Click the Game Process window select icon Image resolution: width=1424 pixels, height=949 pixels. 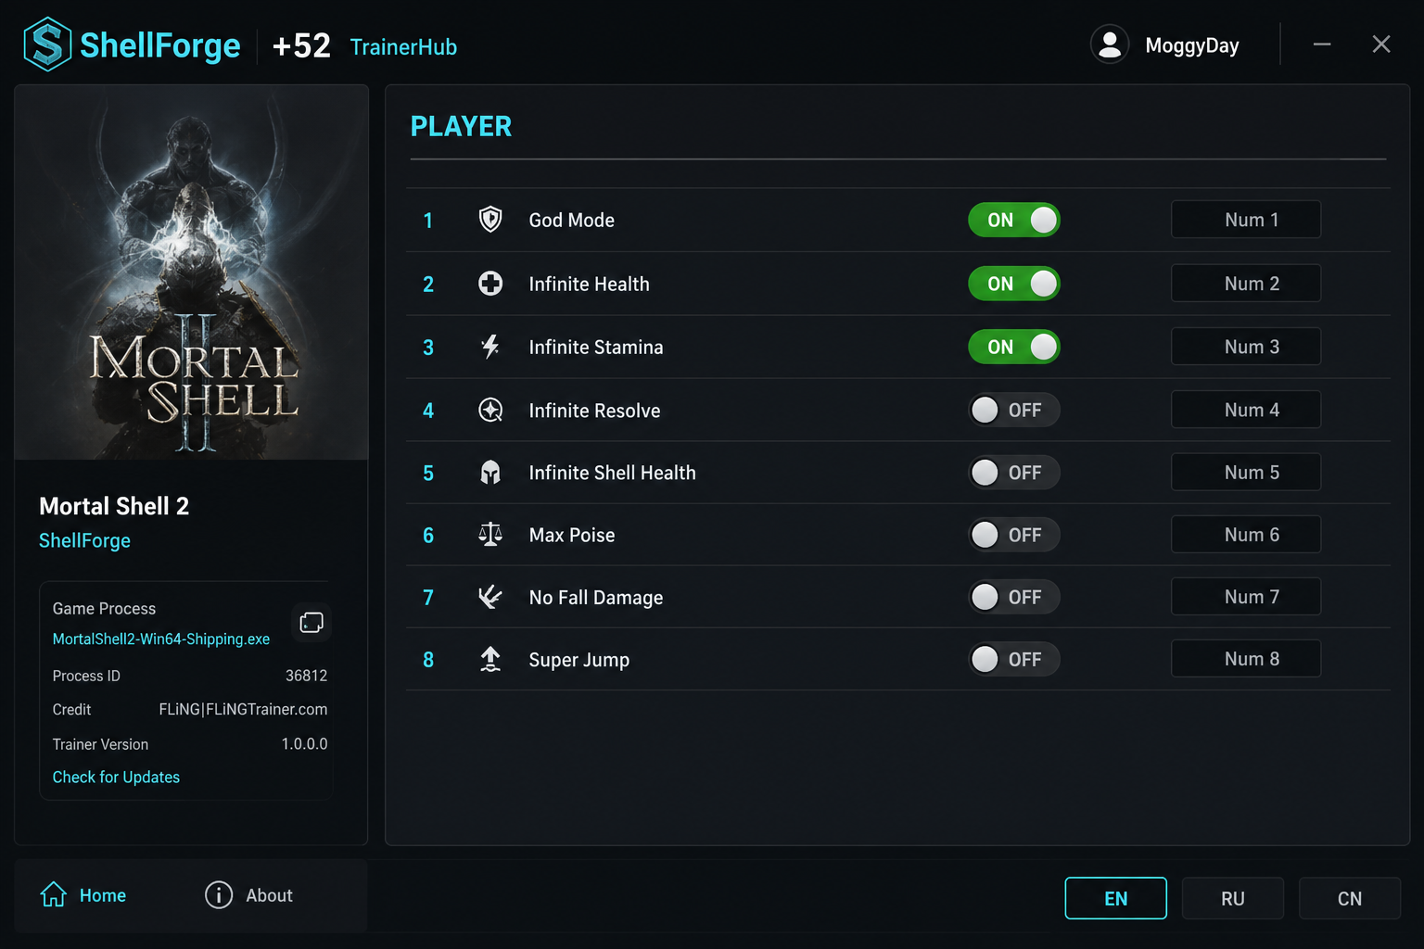[x=311, y=622]
